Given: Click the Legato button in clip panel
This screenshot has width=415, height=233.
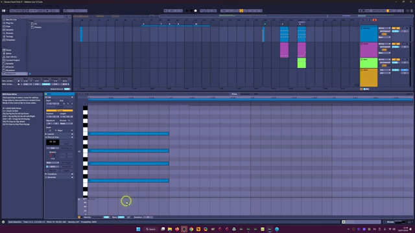Looking at the screenshot, I should 66,171.
